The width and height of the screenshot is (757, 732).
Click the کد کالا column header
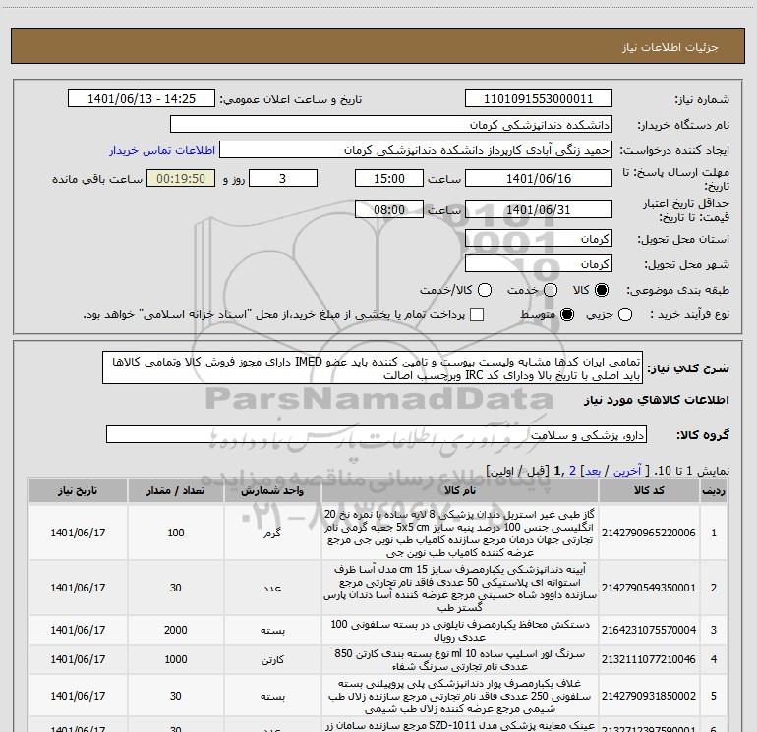pos(649,490)
